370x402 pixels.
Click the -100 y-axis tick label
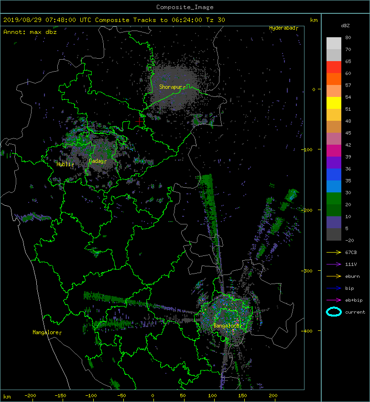(x=306, y=149)
